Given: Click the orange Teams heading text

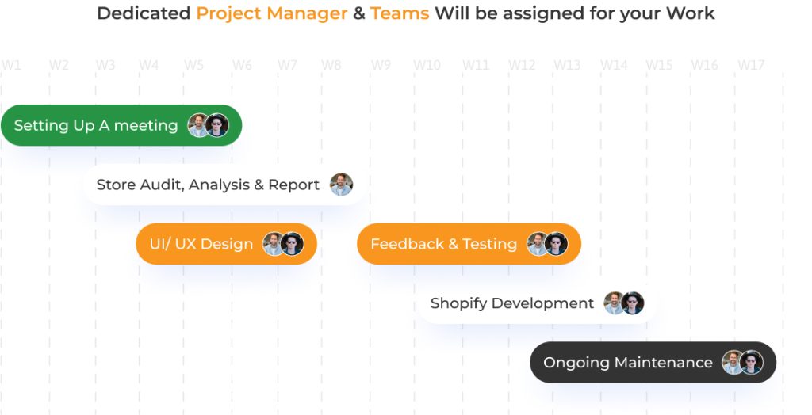Looking at the screenshot, I should coord(400,13).
